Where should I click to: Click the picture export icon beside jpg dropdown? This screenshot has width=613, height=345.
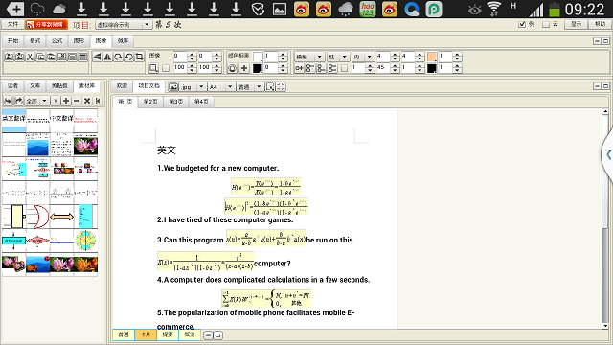(173, 87)
